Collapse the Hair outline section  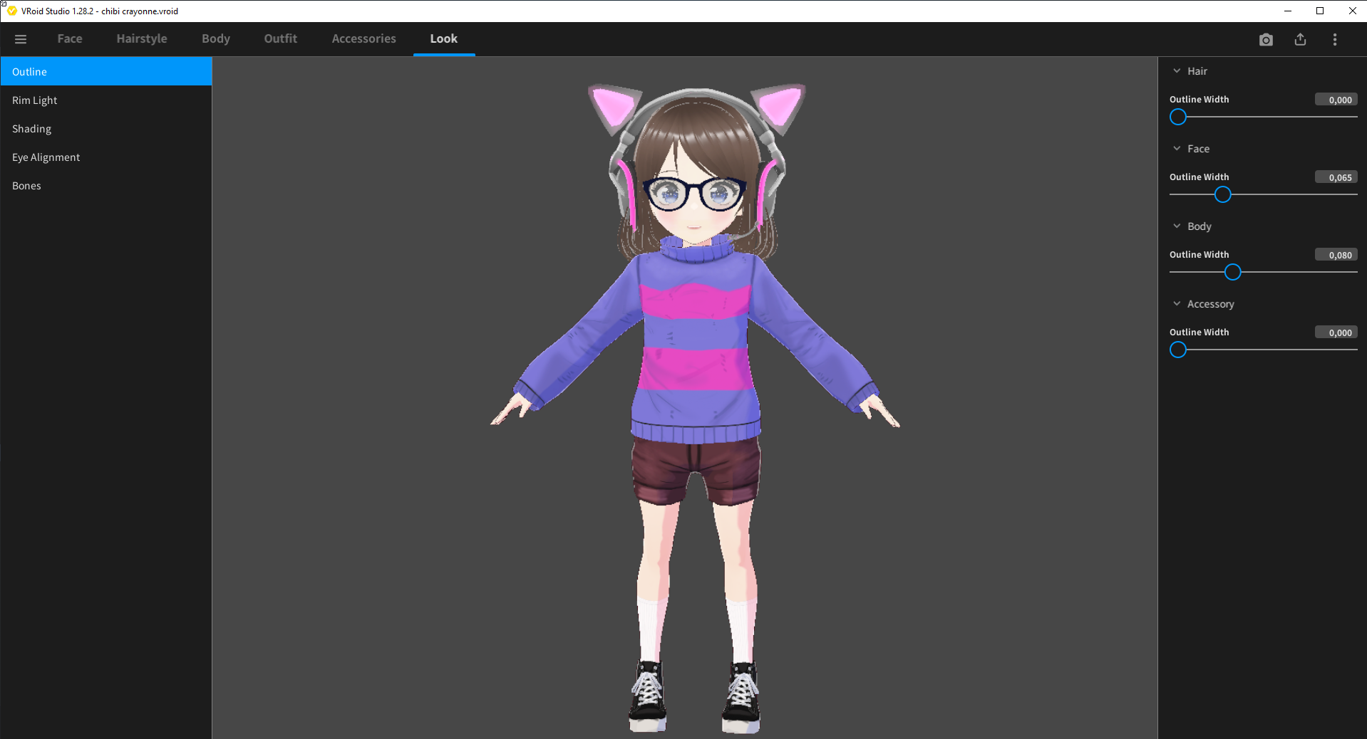1177,71
